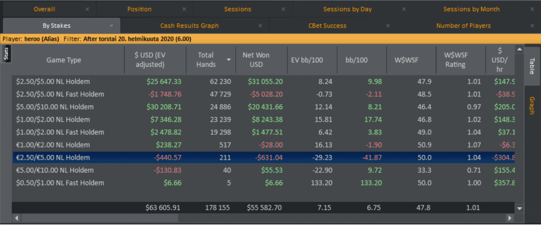Select $2.50/$5.00 NL Fast Holdem row
The image size is (541, 225).
(x=263, y=94)
